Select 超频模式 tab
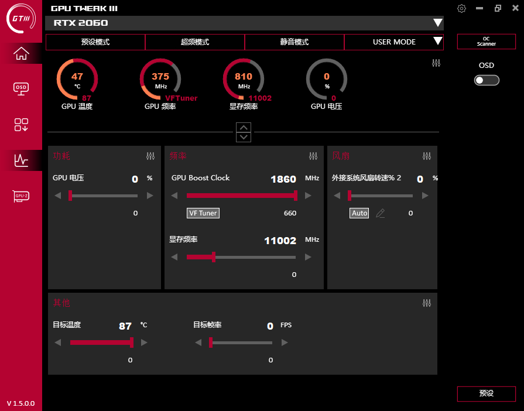Viewport: 524px width, 411px height. (195, 42)
